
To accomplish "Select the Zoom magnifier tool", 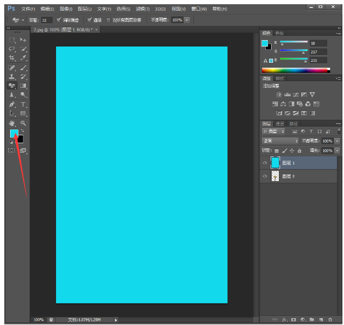I will (23, 123).
